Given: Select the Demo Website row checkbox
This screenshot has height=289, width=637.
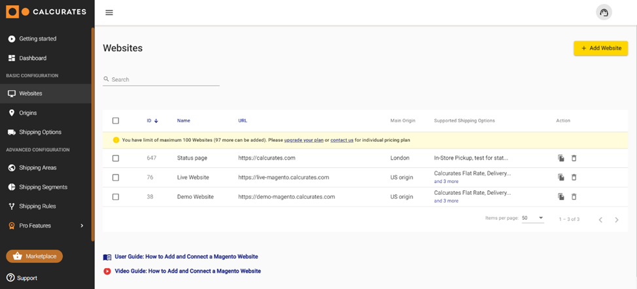Looking at the screenshot, I should tap(116, 197).
